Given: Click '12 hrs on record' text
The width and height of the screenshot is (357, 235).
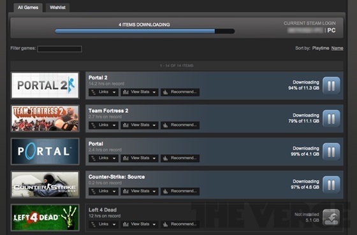Looking at the screenshot, I should click(105, 216).
